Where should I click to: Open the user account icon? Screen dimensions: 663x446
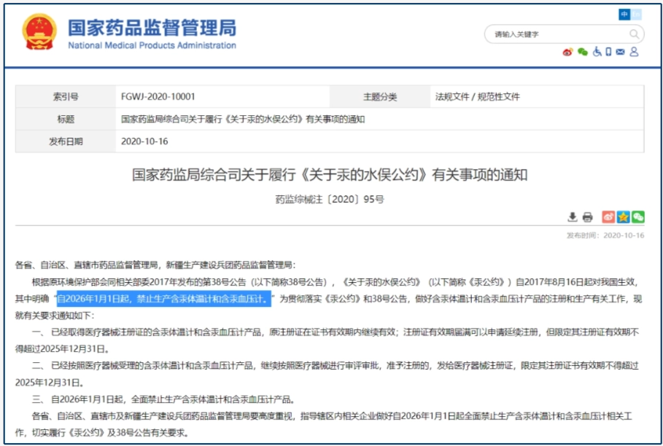pos(634,52)
